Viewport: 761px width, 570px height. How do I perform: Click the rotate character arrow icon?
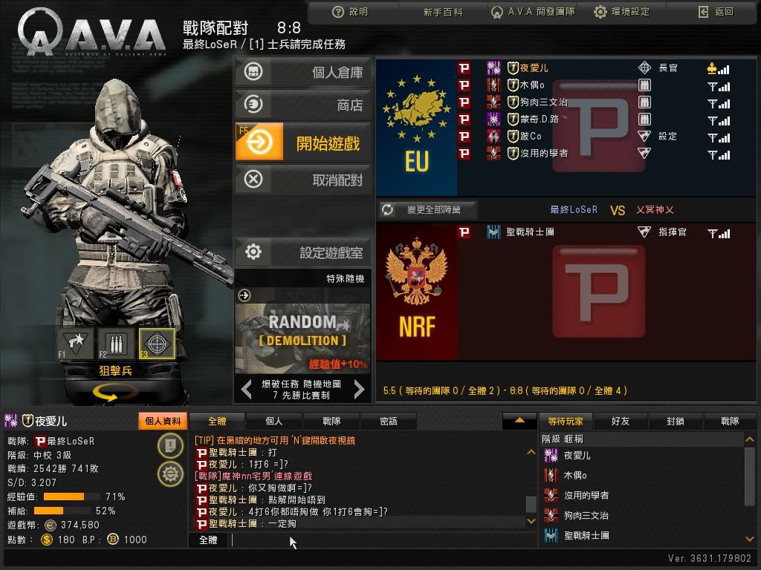pyautogui.click(x=114, y=392)
